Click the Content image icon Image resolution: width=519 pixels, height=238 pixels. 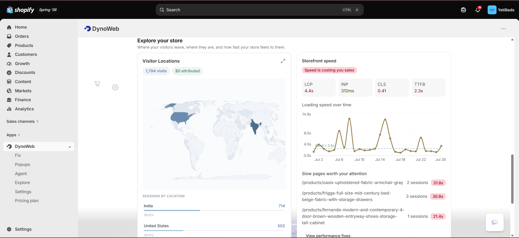coord(9,82)
